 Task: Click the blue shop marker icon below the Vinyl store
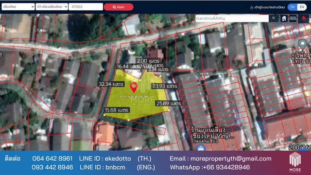pyautogui.click(x=201, y=148)
